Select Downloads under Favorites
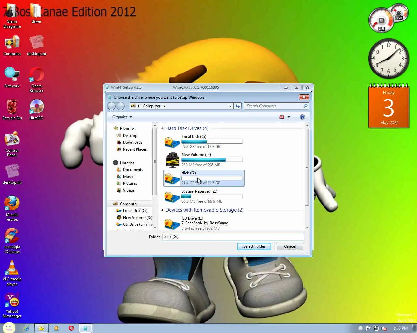The image size is (417, 333). pyautogui.click(x=133, y=142)
